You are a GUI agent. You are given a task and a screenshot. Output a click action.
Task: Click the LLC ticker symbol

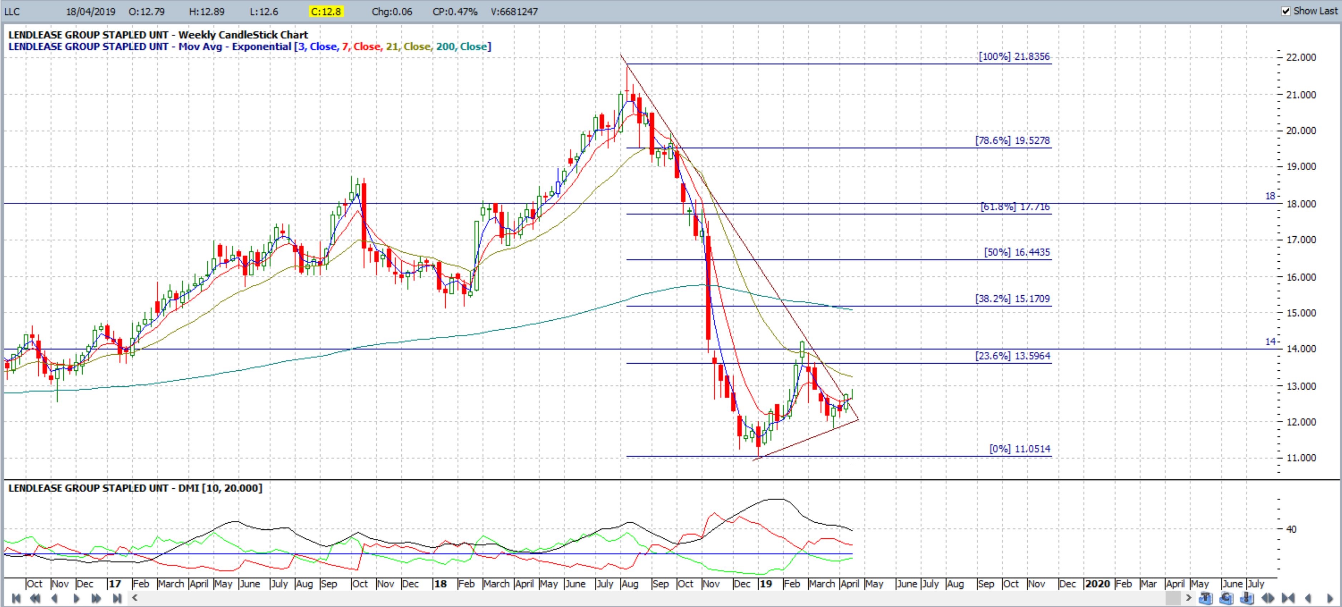(x=11, y=11)
